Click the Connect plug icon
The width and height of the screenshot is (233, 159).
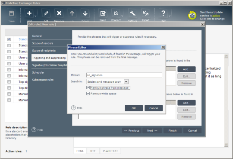coord(116,13)
